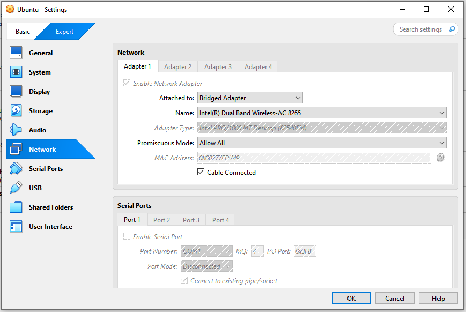This screenshot has height=312, width=466.
Task: Toggle the Cable Connected checkbox
Action: [x=201, y=172]
